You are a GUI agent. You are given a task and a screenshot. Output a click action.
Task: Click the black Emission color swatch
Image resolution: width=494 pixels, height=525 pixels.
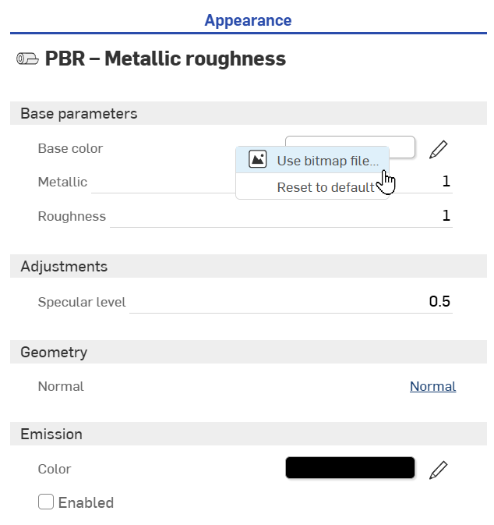point(350,468)
